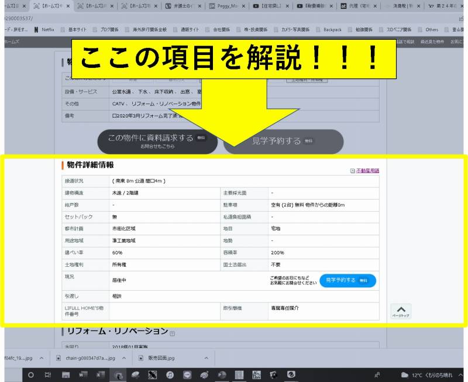Click 駐車場 value 空有 (2台) 無料
The height and width of the screenshot is (382, 468).
click(x=308, y=205)
